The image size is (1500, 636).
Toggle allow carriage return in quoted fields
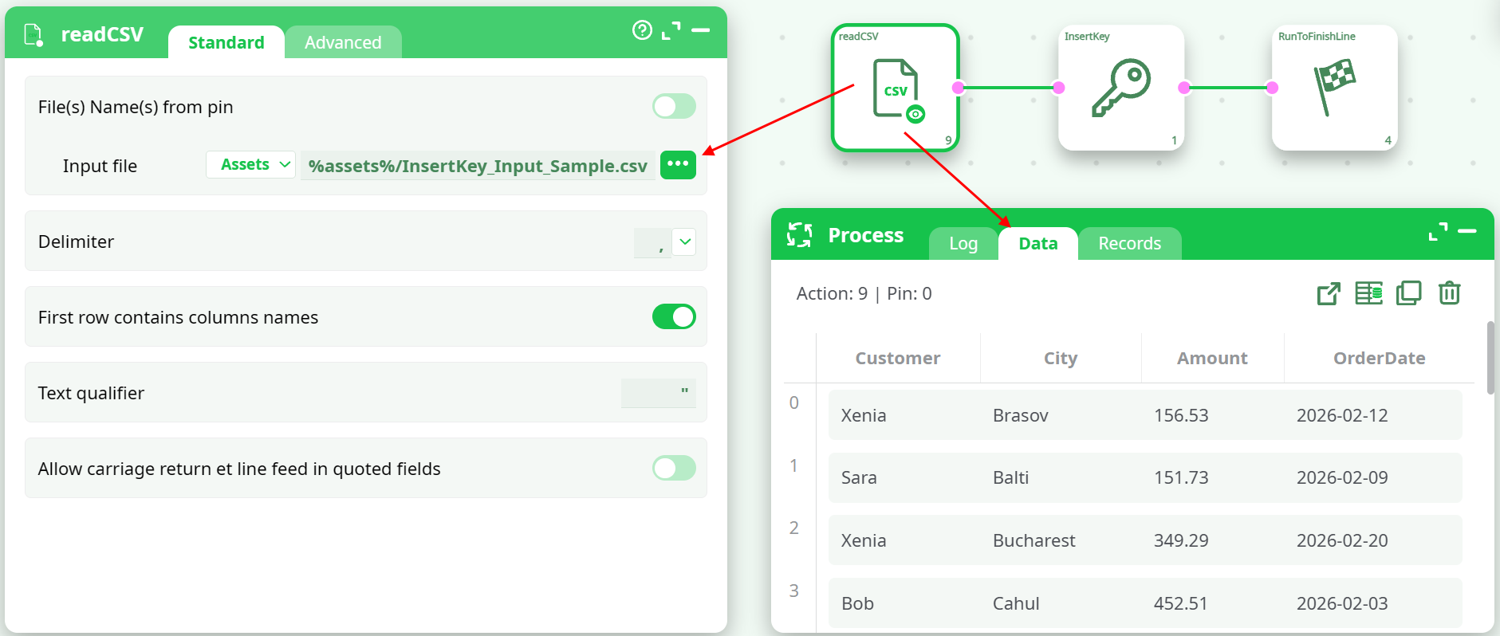674,468
